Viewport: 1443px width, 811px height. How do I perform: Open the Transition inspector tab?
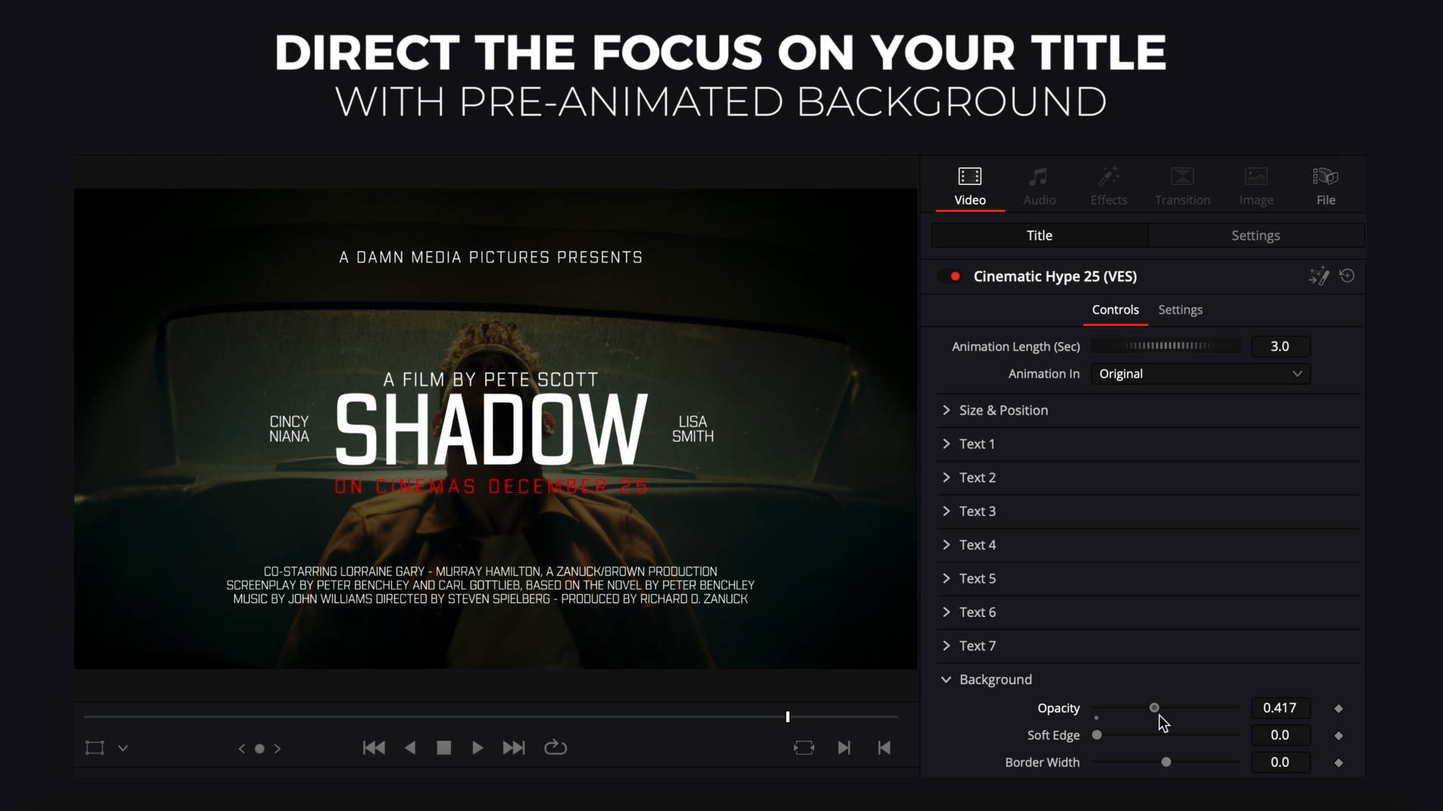tap(1182, 186)
